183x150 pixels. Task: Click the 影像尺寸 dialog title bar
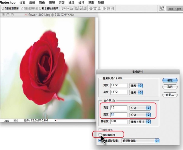click(138, 72)
